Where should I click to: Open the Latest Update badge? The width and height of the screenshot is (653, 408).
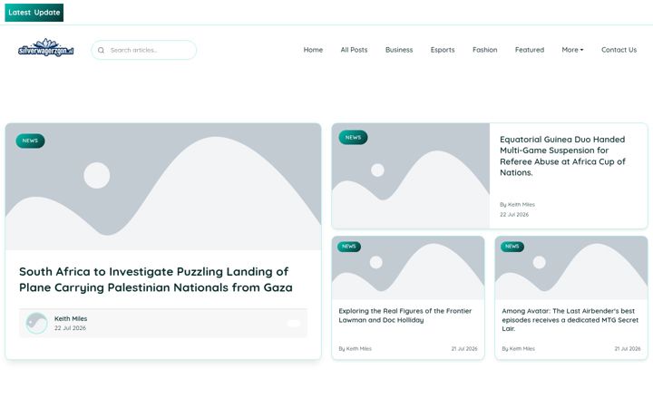pos(34,13)
